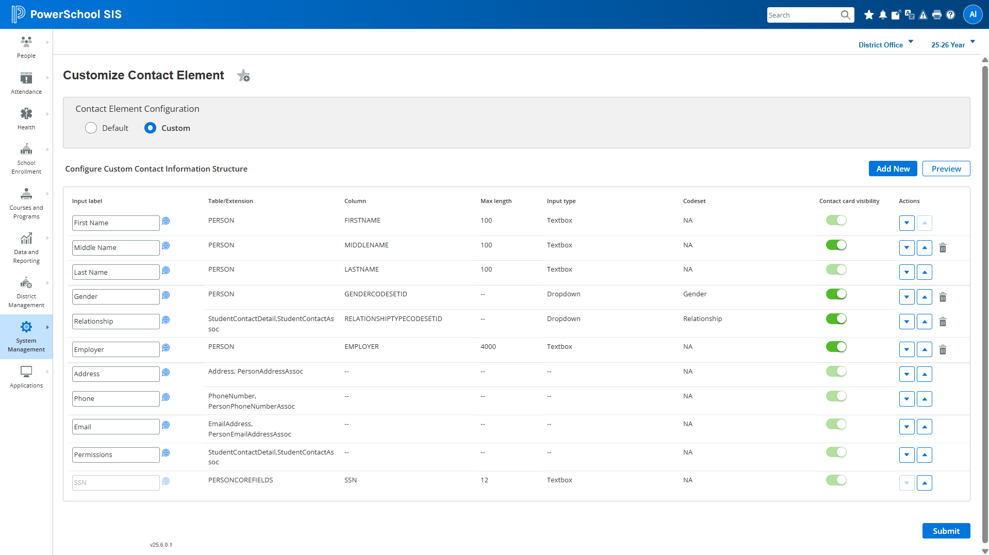Viewport: 989px width, 555px height.
Task: Click the printer icon in the header
Action: click(936, 14)
